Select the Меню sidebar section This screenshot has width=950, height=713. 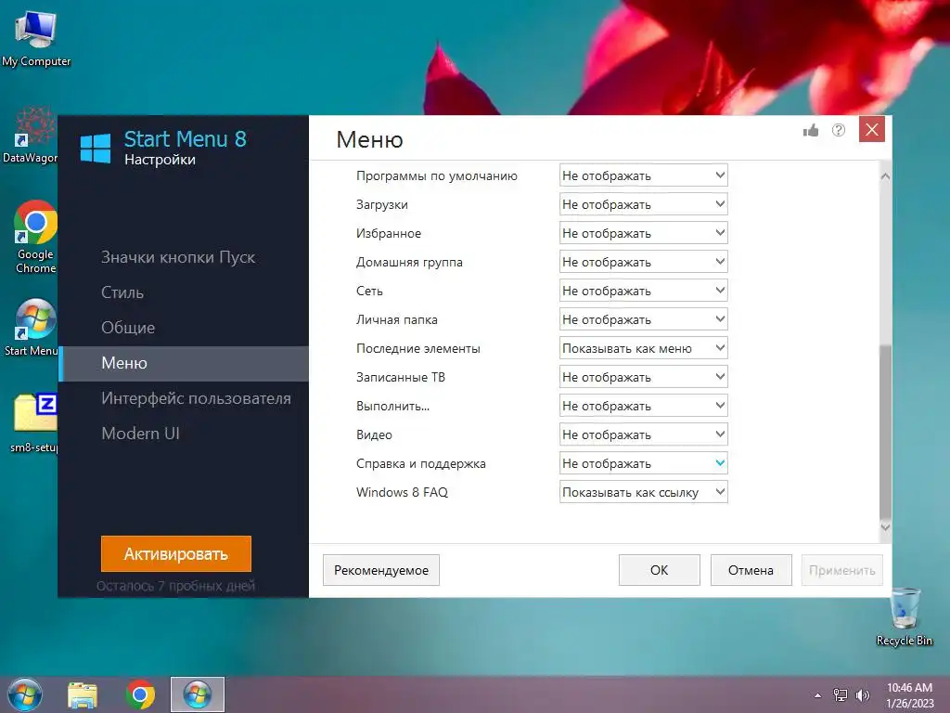click(184, 363)
